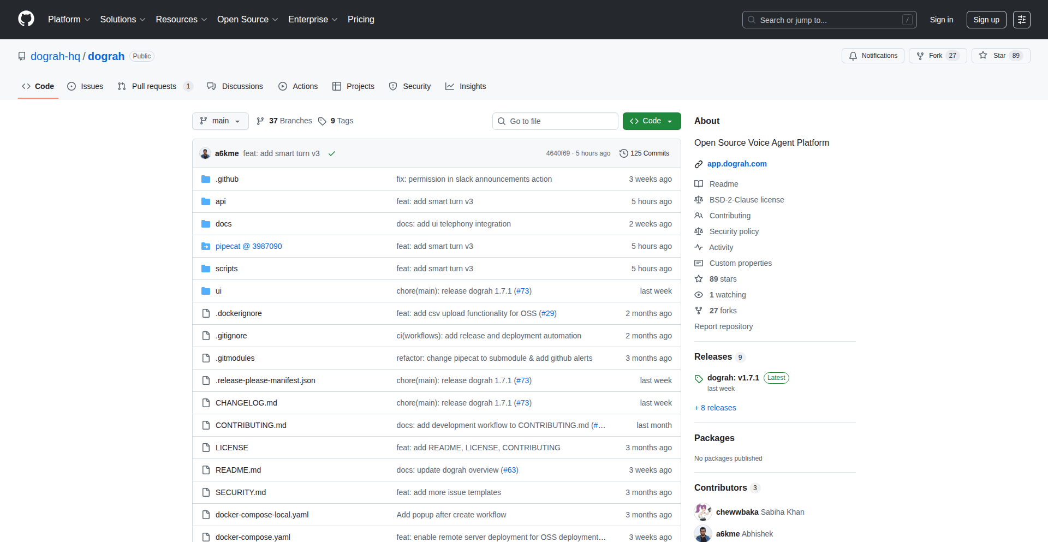Click the green commit status checkmark
The width and height of the screenshot is (1048, 542).
point(331,154)
